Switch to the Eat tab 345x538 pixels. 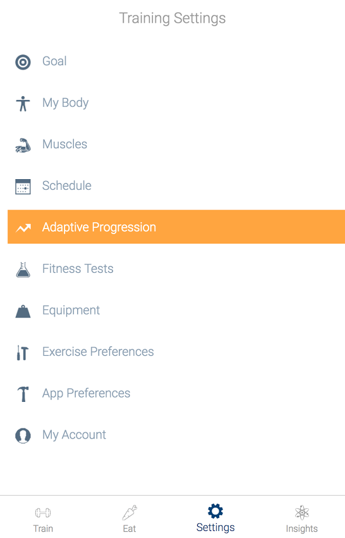click(130, 519)
